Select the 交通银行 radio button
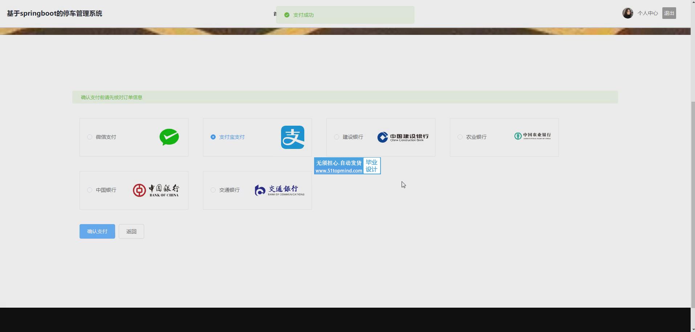This screenshot has width=695, height=332. coord(213,190)
